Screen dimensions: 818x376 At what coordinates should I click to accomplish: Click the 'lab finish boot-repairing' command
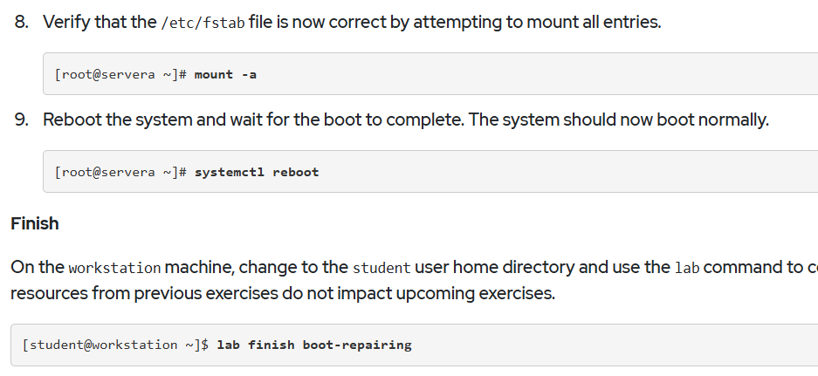[314, 345]
